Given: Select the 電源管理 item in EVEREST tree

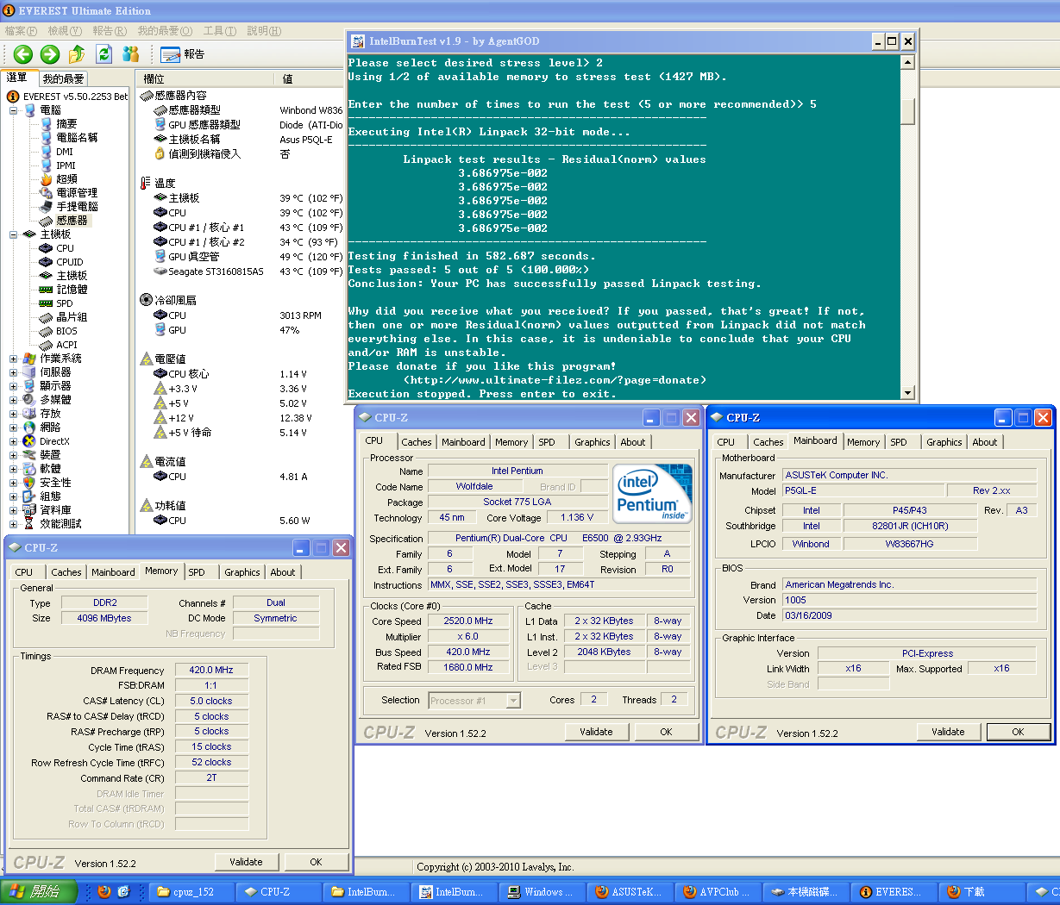Looking at the screenshot, I should [x=69, y=193].
